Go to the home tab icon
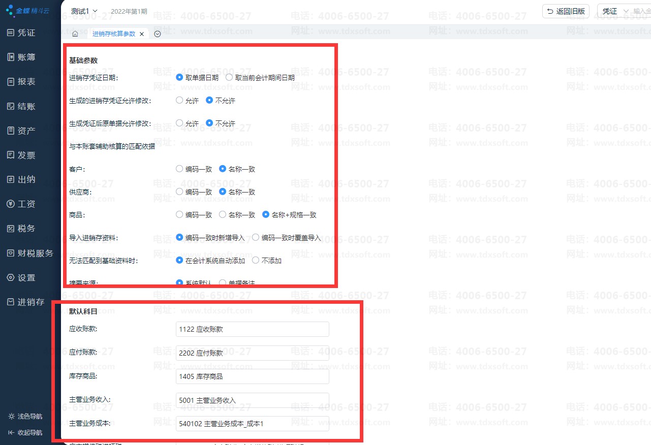 [x=75, y=34]
